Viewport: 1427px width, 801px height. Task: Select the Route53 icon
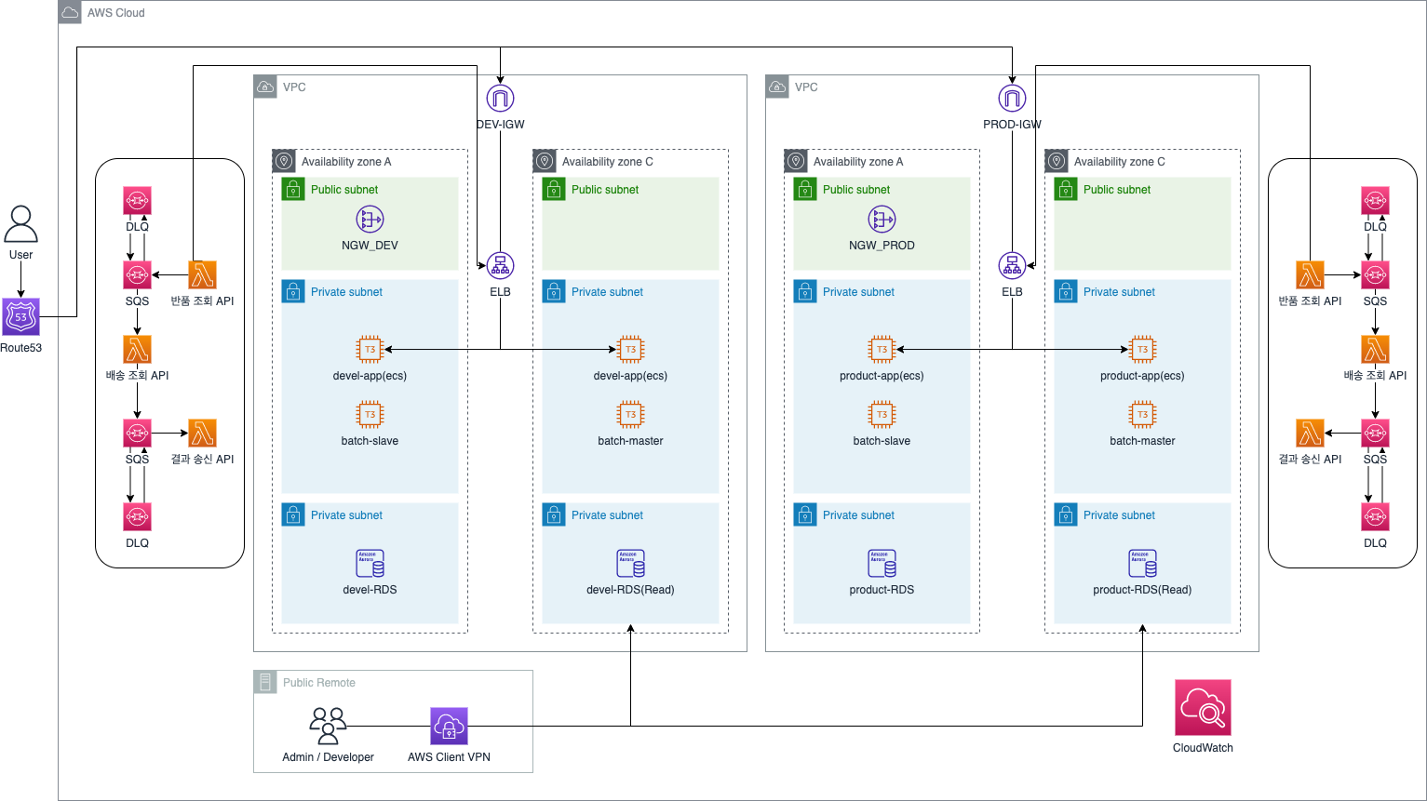(20, 316)
